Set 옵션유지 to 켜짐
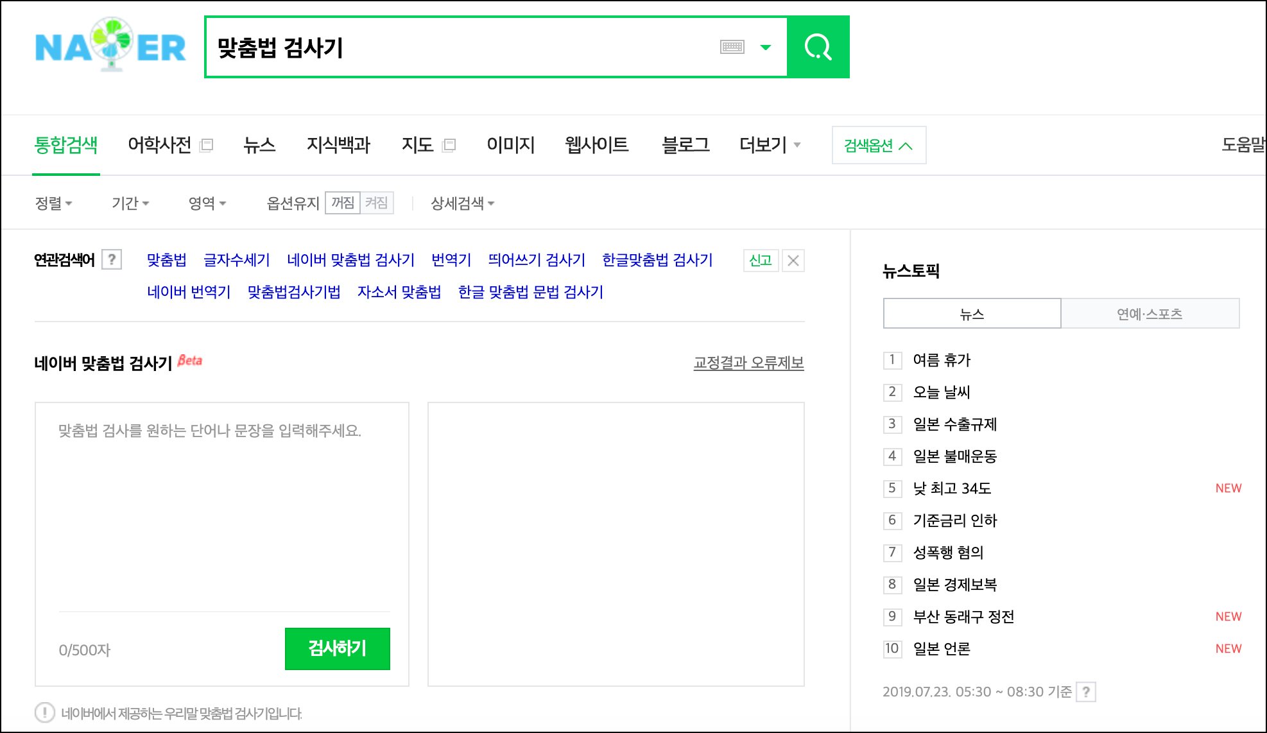The height and width of the screenshot is (733, 1267). pyautogui.click(x=377, y=203)
